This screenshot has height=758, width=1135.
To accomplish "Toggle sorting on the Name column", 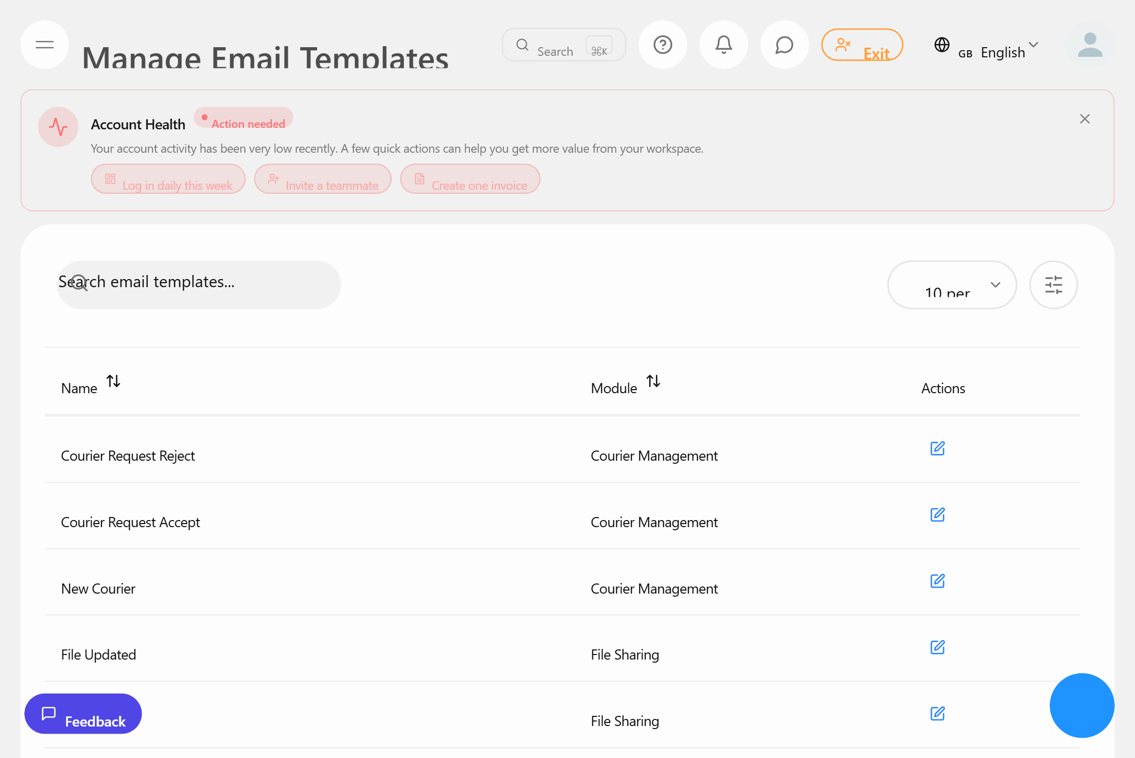I will [113, 382].
